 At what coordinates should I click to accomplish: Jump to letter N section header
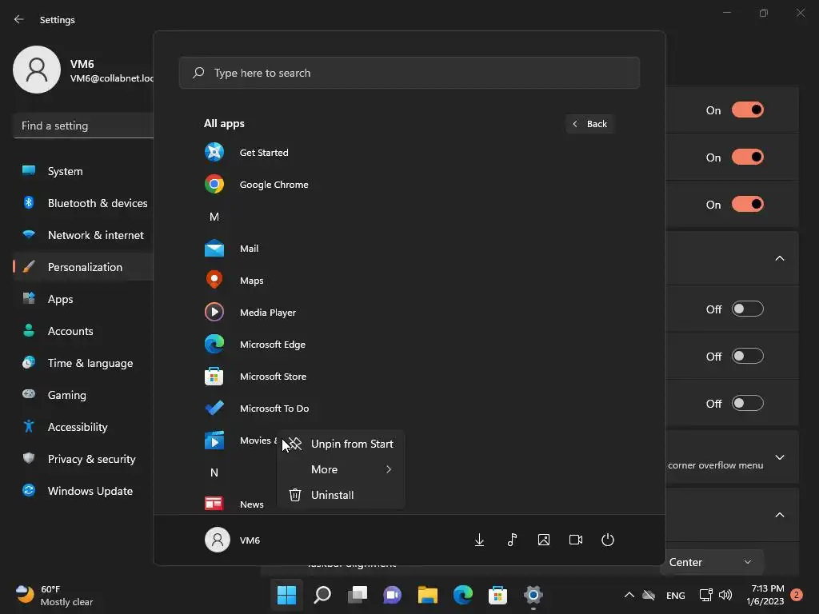pyautogui.click(x=214, y=472)
